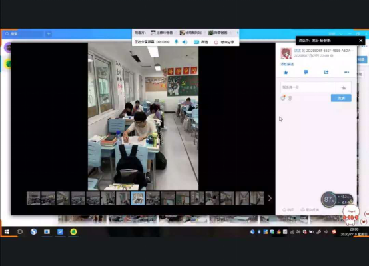
Task: Switch the HD quality option
Action: point(200,42)
